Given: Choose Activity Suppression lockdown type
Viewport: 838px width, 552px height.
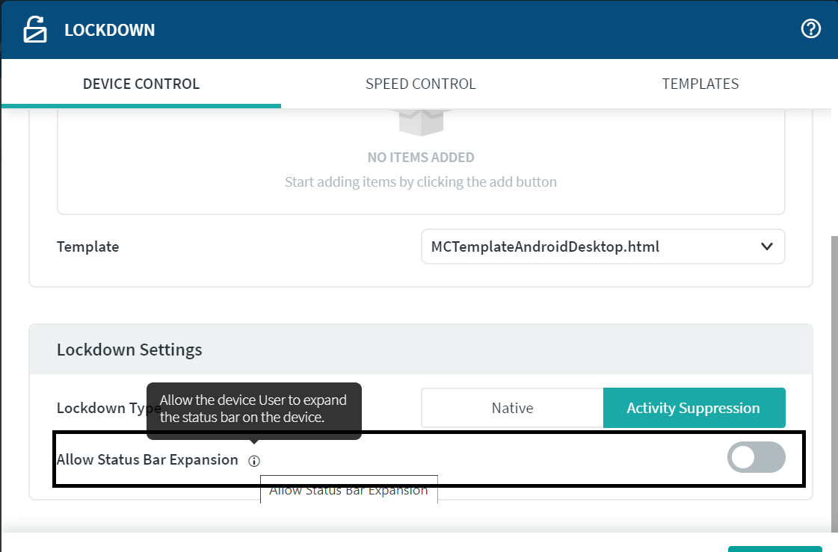Looking at the screenshot, I should click(x=693, y=408).
